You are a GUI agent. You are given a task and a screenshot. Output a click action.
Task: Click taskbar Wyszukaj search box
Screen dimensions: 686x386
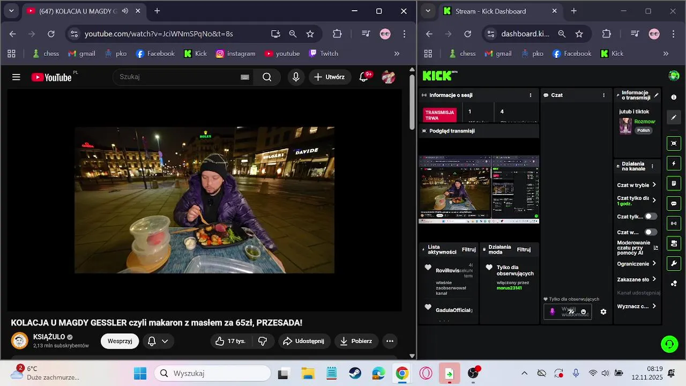tap(212, 374)
